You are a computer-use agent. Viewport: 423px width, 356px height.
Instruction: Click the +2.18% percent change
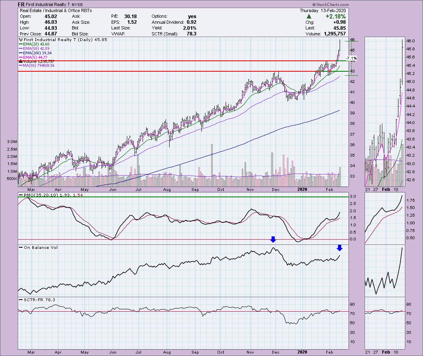coord(336,17)
